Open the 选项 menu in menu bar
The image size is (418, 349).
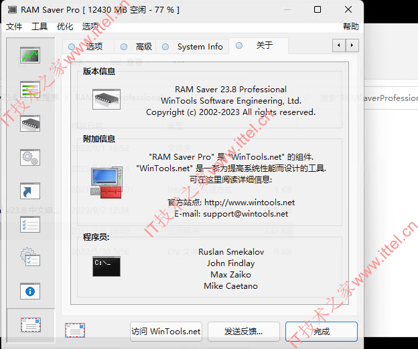(x=90, y=26)
